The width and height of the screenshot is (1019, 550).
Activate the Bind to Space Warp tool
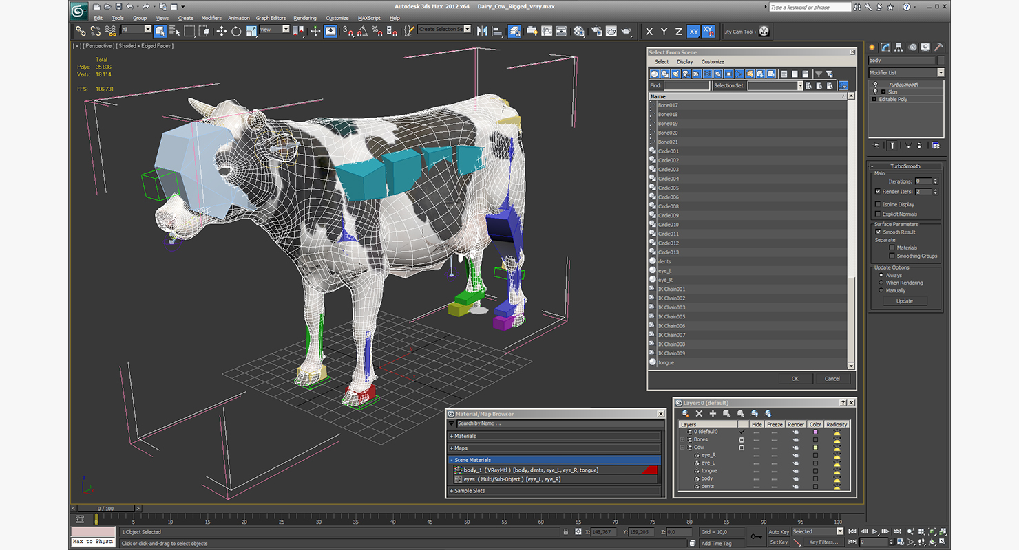tap(110, 31)
